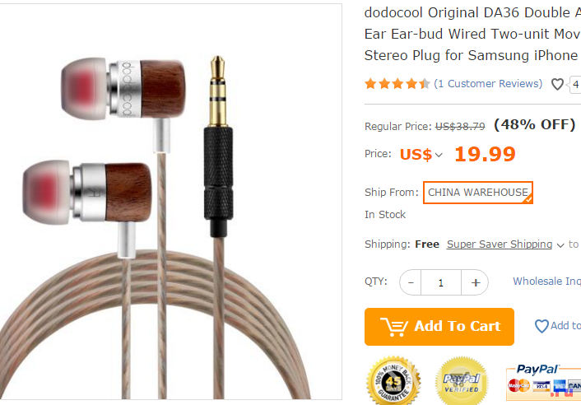Click the favorites count box showing 4

pyautogui.click(x=575, y=85)
